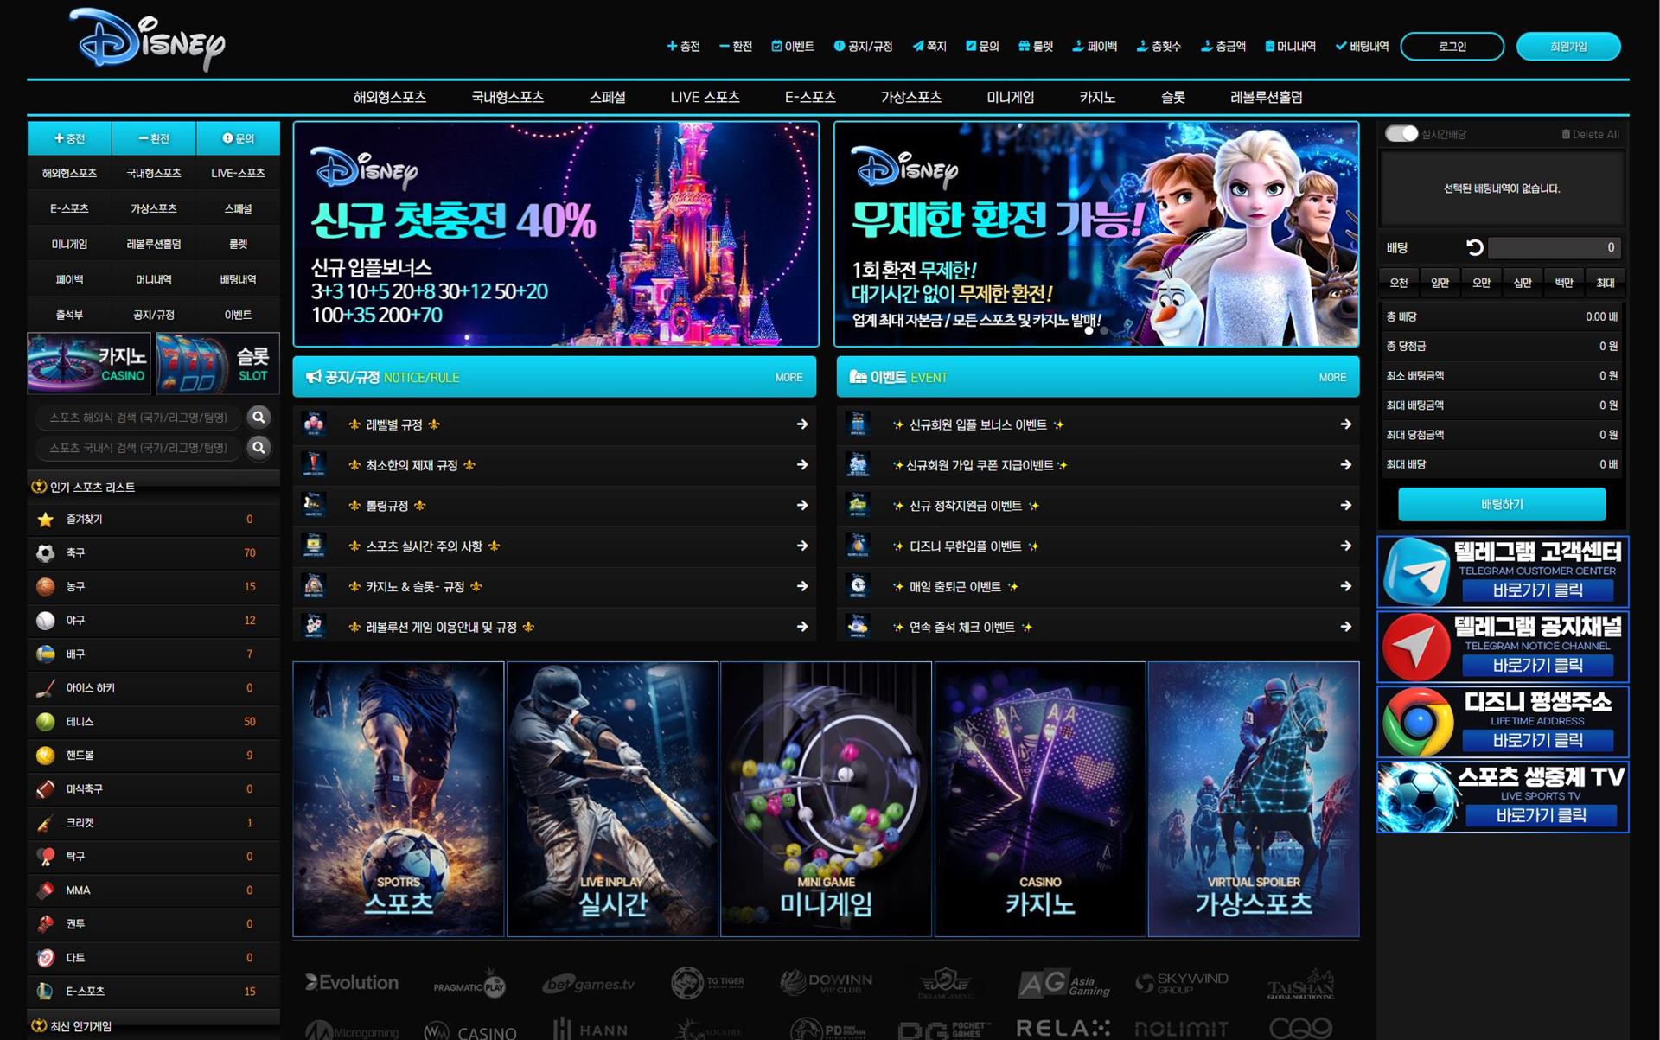
Task: Select 농구 basketball in sports list
Action: point(153,586)
